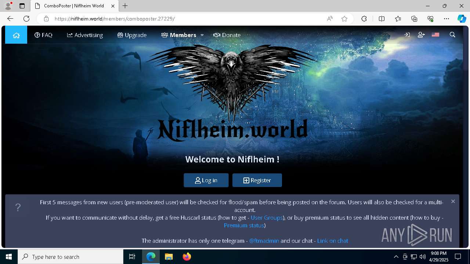Open the Members section
Viewport: 470px width, 264px height.
(x=179, y=35)
